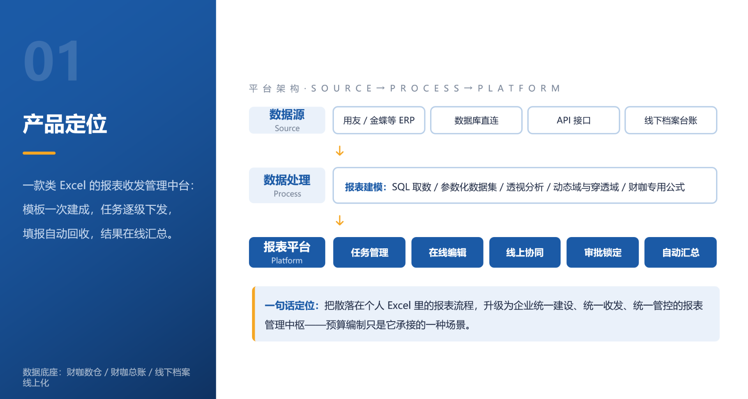Viewport: 748px width, 399px height.
Task: Select the 一句话定位 callout box
Action: point(486,314)
